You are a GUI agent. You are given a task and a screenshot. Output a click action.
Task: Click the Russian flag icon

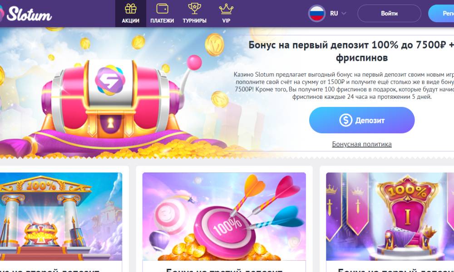(316, 13)
